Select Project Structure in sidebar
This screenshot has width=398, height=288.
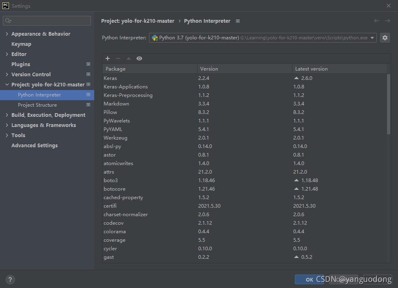point(37,105)
